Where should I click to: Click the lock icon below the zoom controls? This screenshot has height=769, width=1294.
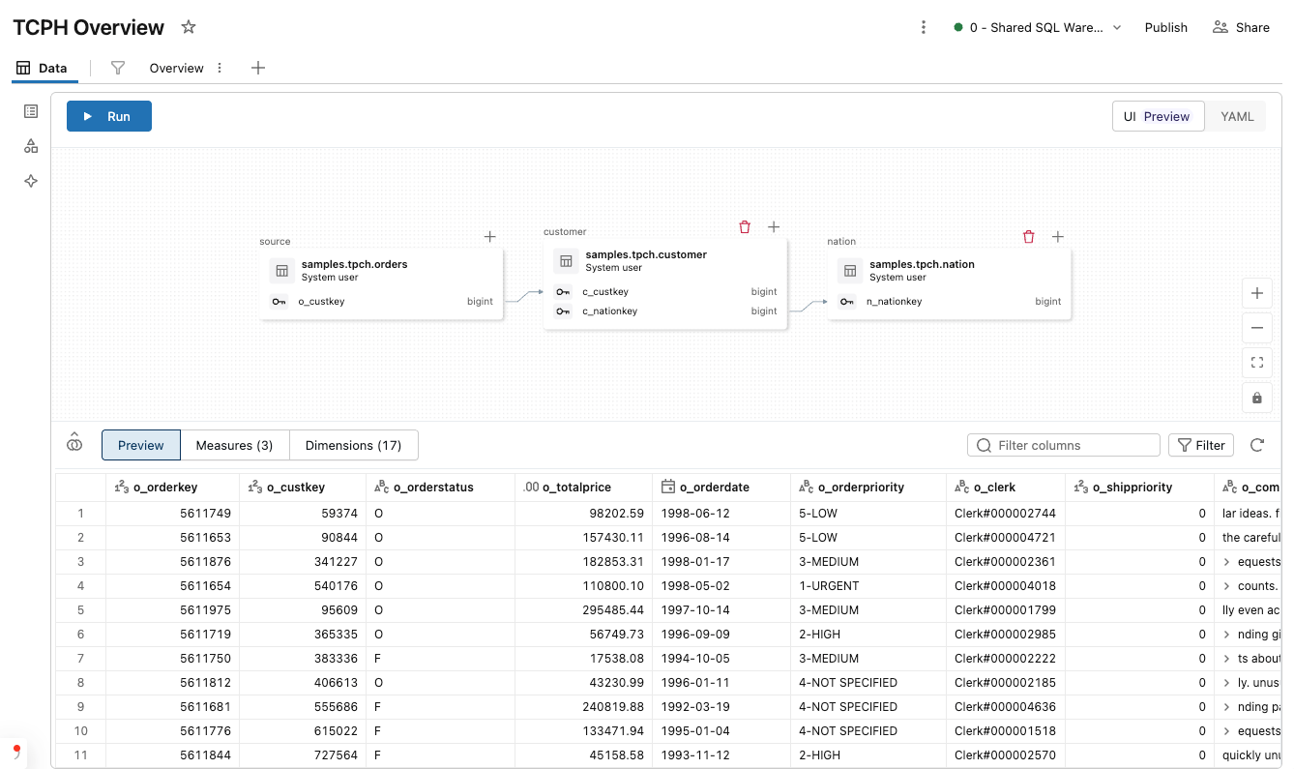1257,398
